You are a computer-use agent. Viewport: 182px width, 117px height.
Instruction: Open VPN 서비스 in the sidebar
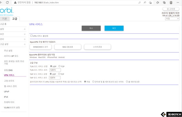(x=9, y=75)
